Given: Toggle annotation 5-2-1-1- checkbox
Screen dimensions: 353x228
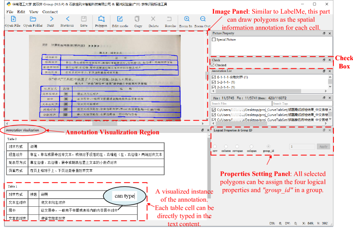Looking at the screenshot, I should [x=214, y=82].
